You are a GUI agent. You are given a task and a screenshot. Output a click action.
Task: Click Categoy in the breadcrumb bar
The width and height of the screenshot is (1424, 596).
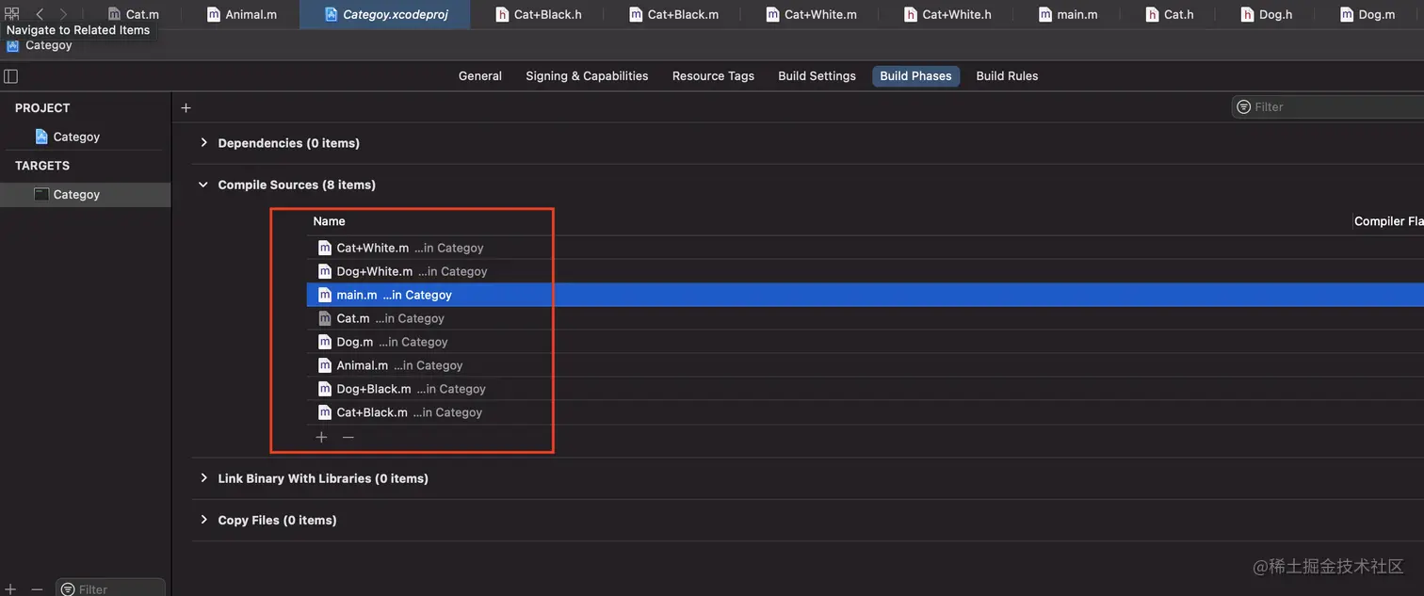49,45
